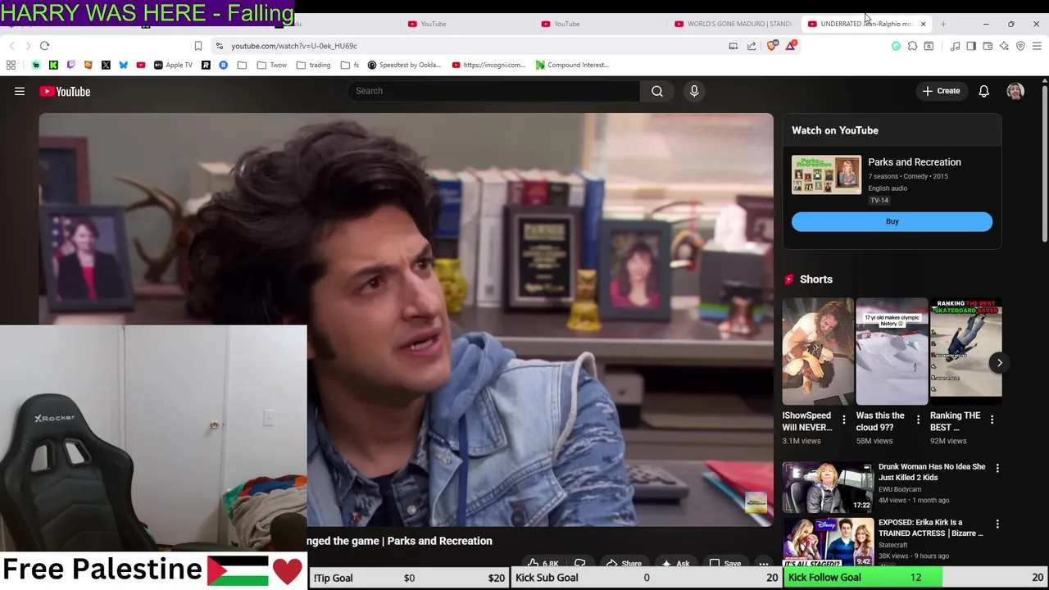Open options for IShowSpeed short
This screenshot has height=590, width=1049.
pos(843,420)
